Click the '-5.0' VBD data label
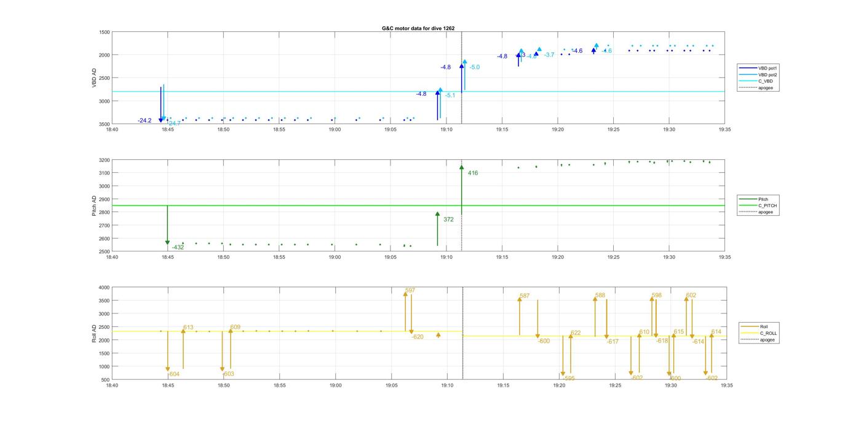 click(474, 67)
